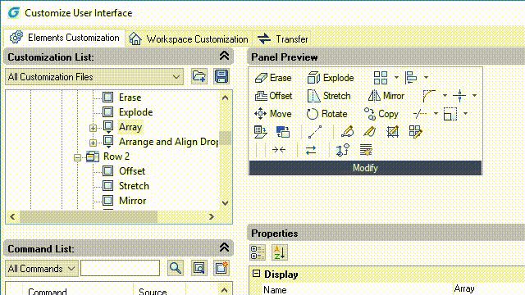
Task: Select Row 2 in the customization tree
Action: pos(116,157)
